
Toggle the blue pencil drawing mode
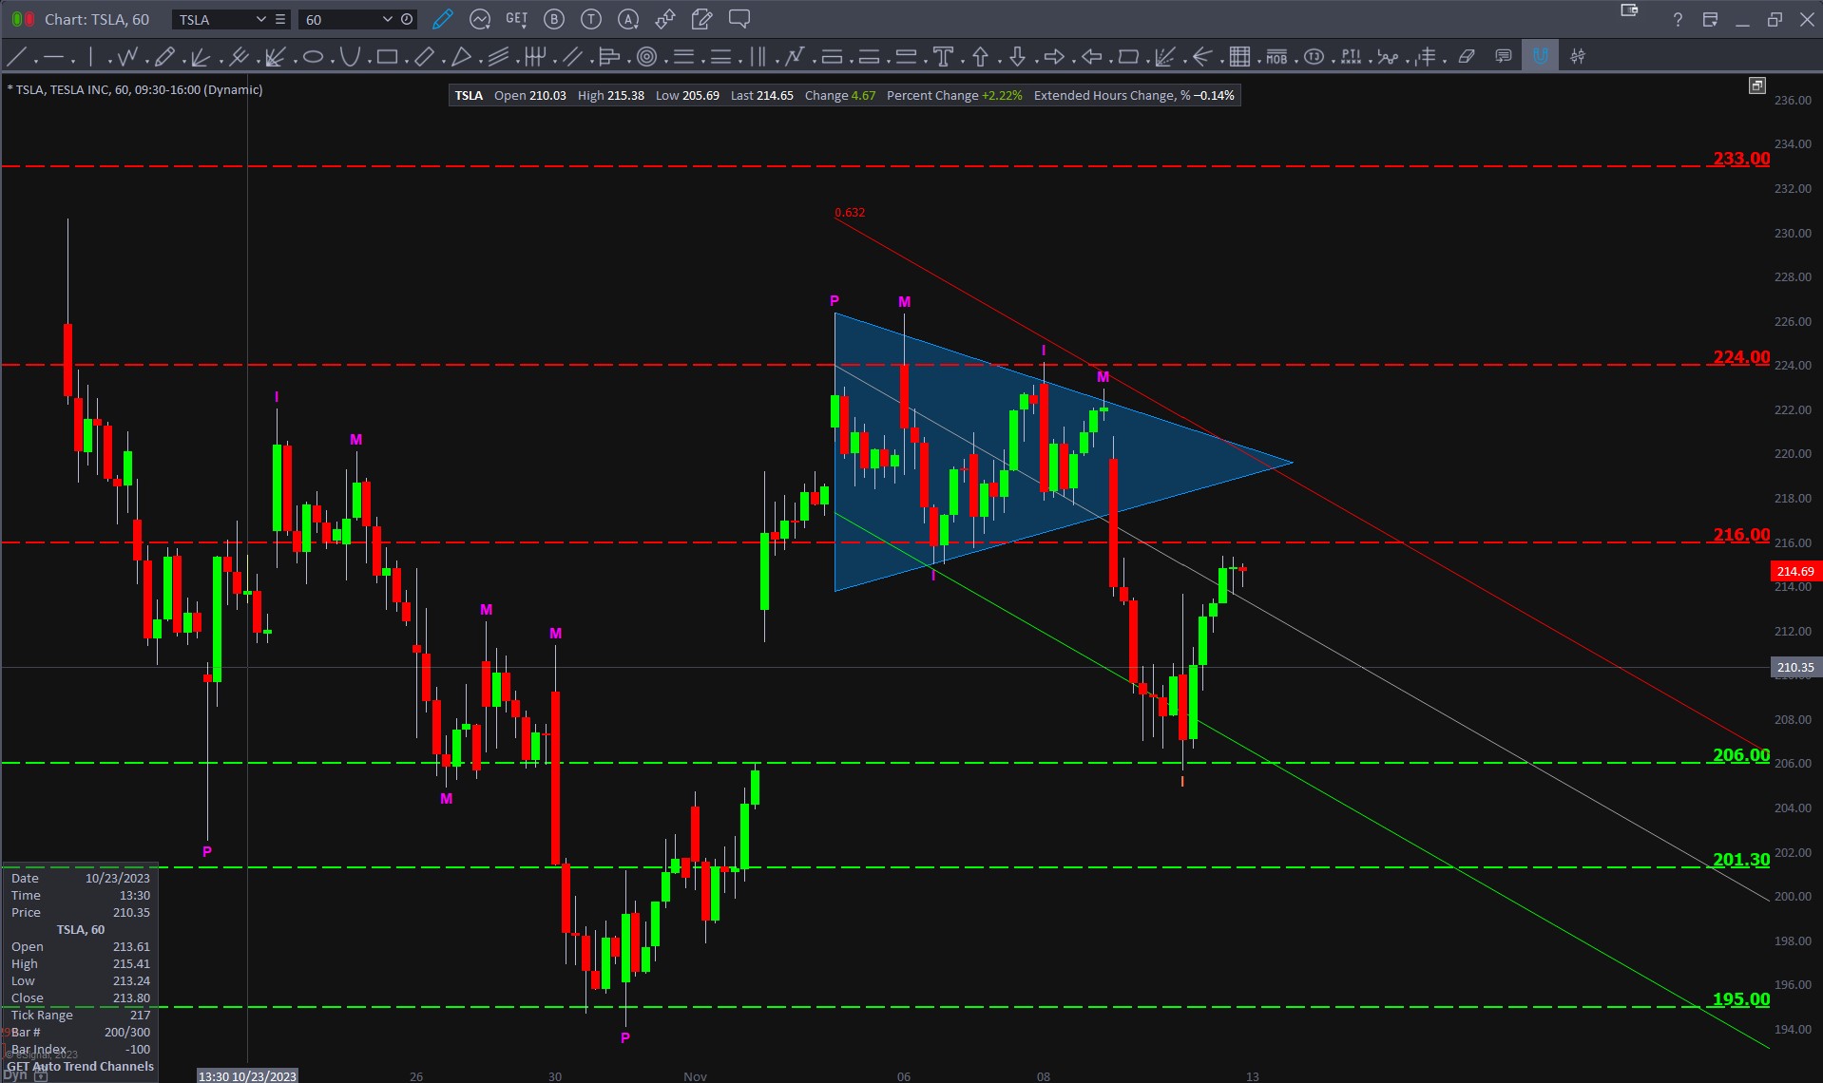pyautogui.click(x=442, y=19)
